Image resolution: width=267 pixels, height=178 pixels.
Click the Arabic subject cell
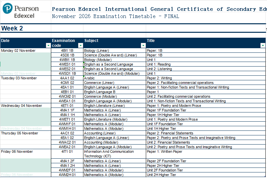pyautogui.click(x=115, y=78)
